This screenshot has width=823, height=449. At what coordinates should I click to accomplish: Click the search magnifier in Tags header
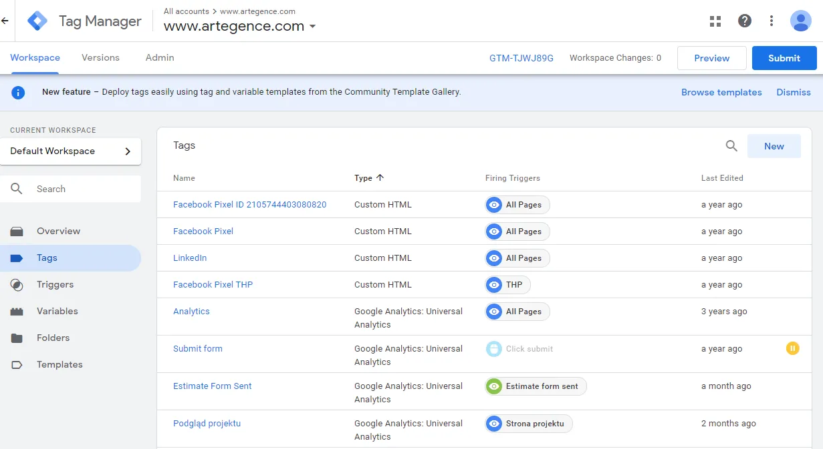(x=731, y=146)
